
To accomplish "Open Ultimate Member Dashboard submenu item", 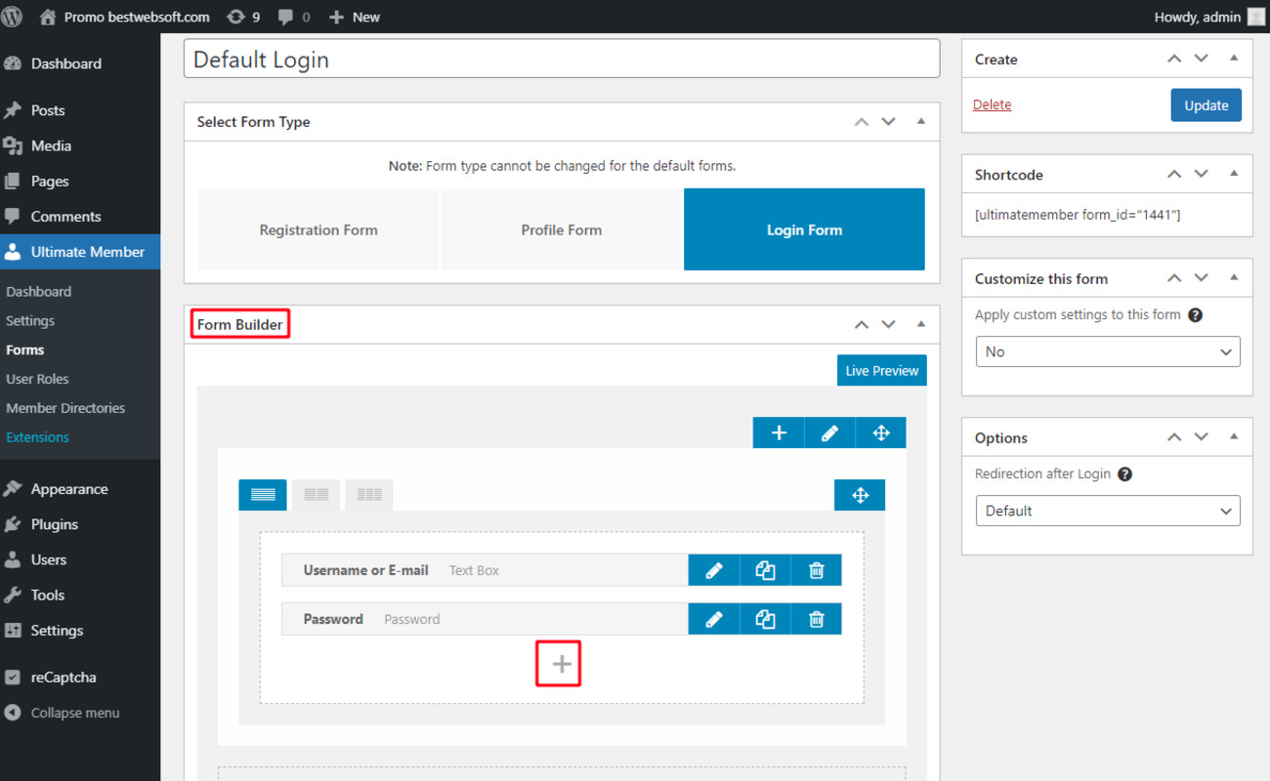I will click(38, 291).
